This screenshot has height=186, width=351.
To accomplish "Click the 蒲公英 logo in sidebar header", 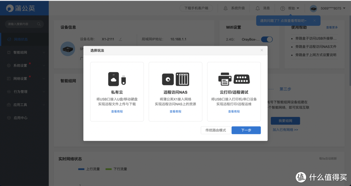I will [20, 8].
